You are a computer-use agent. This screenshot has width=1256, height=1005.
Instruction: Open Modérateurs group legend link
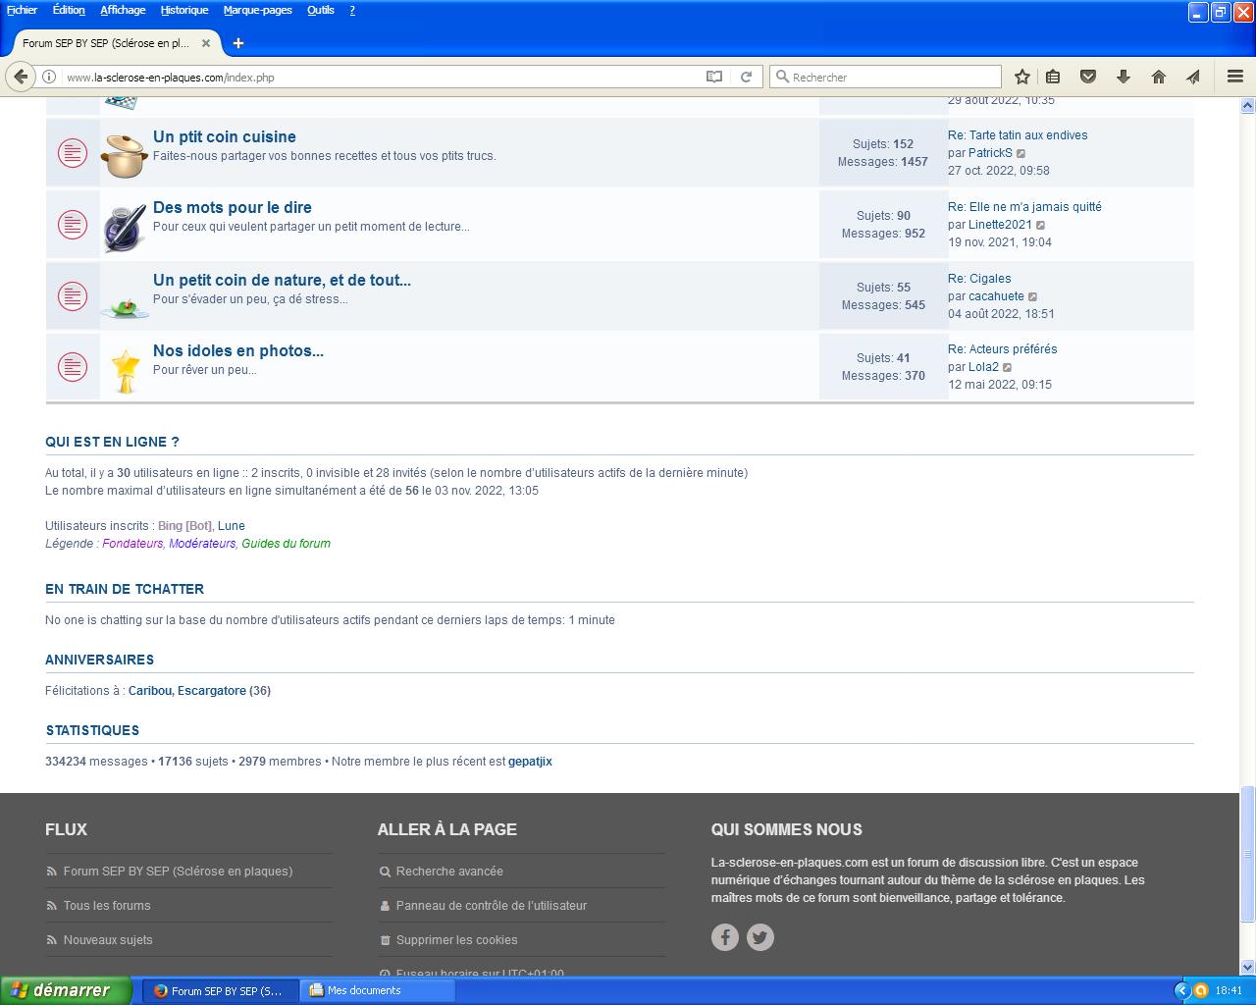coord(202,544)
